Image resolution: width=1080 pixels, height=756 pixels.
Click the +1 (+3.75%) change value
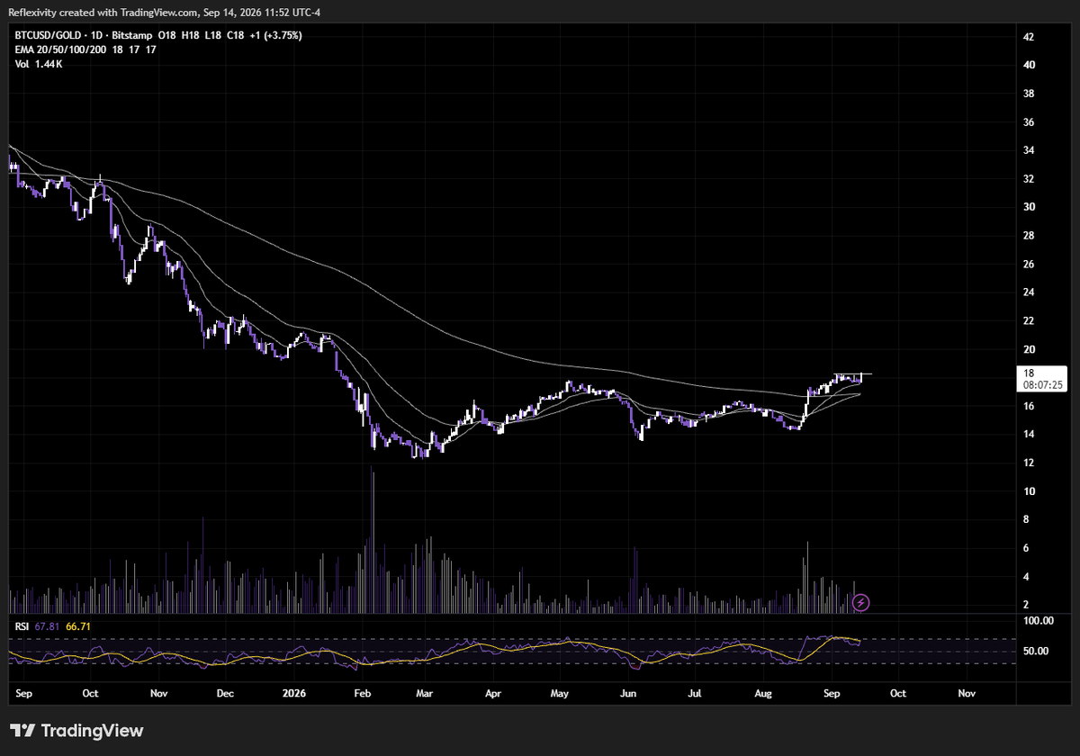[276, 35]
